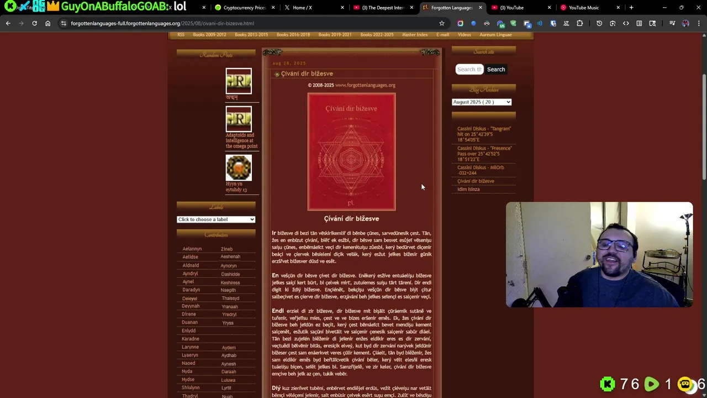Switch to the Cryptocurrency Prices tab

(244, 8)
